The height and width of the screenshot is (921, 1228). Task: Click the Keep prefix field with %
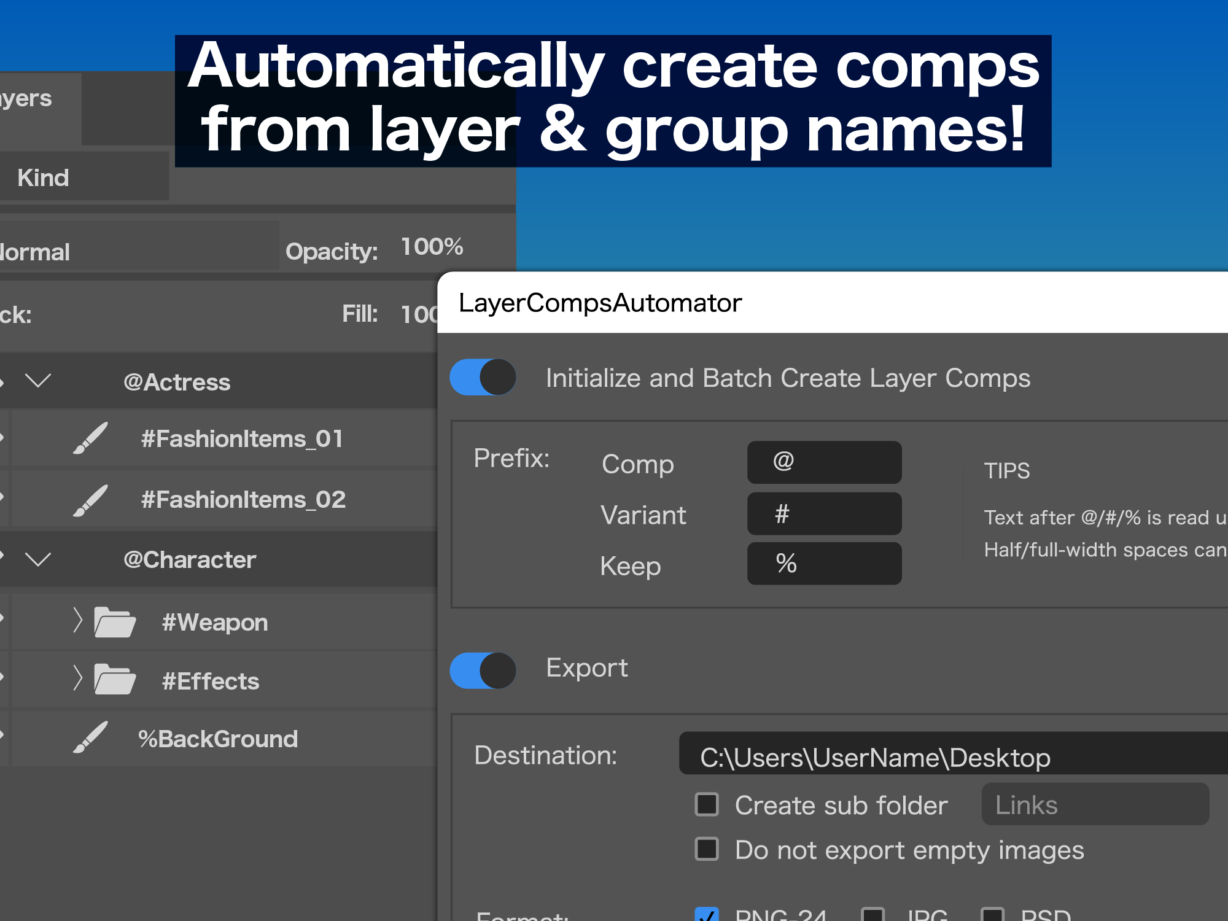824,564
